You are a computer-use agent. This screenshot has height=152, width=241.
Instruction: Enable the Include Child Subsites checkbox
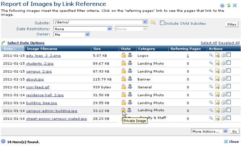162,23
